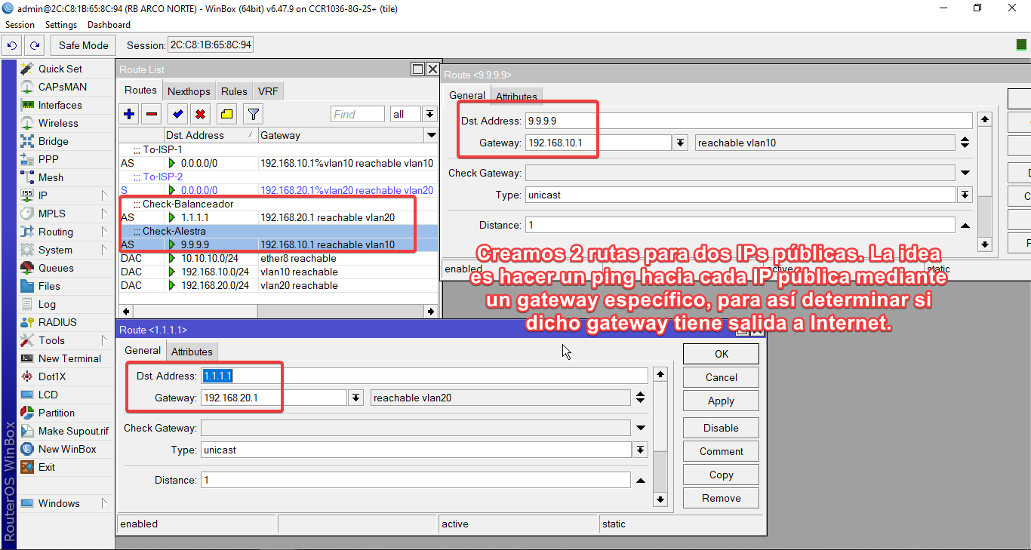Click inside the Find search field

(x=357, y=114)
